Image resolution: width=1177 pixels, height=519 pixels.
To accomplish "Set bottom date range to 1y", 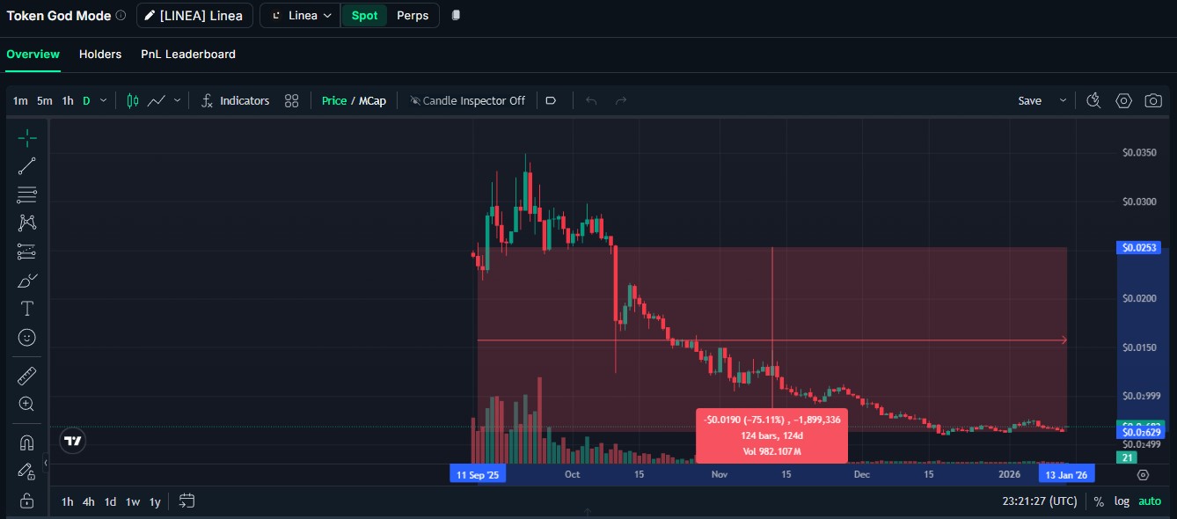I will coord(155,502).
